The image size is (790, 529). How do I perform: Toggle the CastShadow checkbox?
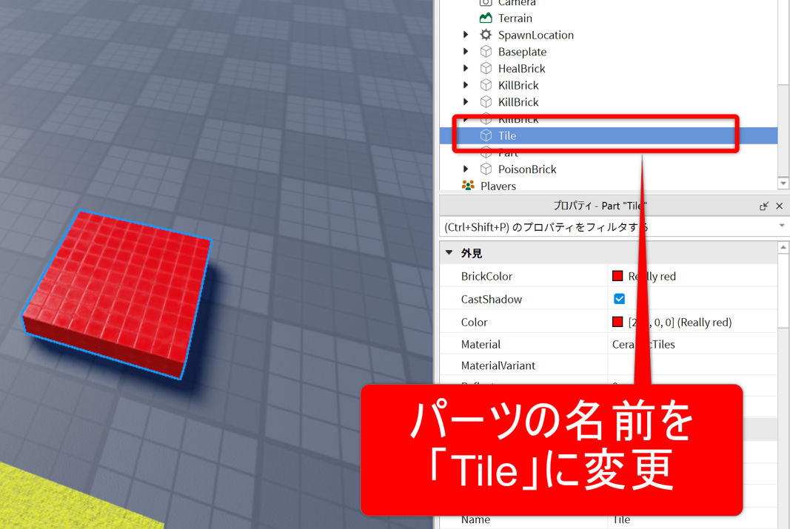point(619,299)
